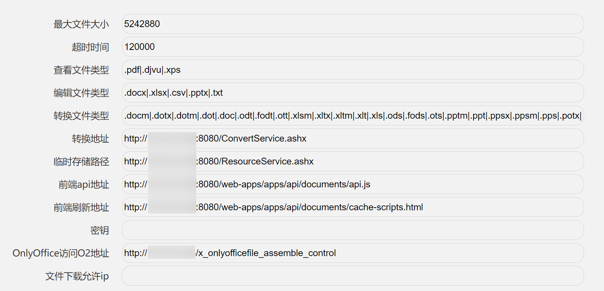Image resolution: width=604 pixels, height=291 pixels.
Task: Click the 查看文件类型 input with .pdf|.djvu|.xps
Action: click(352, 70)
